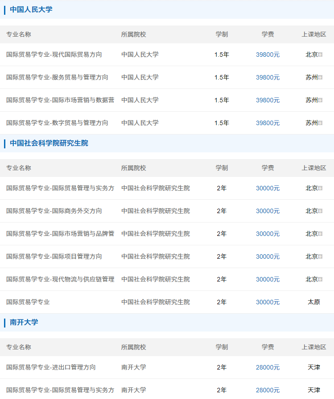This screenshot has width=334, height=399.
Task: Click 上课地区 header in 中国人民大学 table
Action: coord(313,34)
